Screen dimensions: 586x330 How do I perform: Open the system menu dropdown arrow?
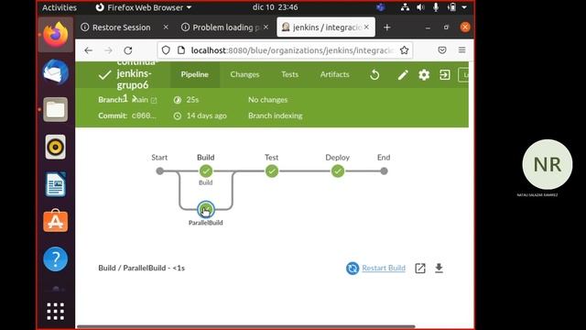coord(464,7)
